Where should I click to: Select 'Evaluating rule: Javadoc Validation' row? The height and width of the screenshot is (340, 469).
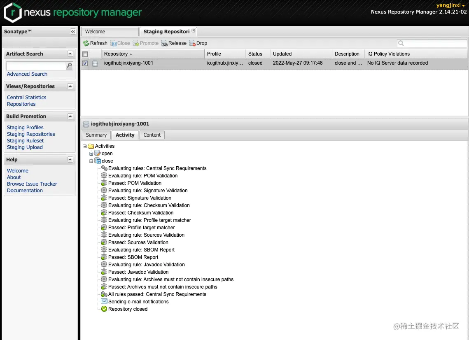[147, 265]
